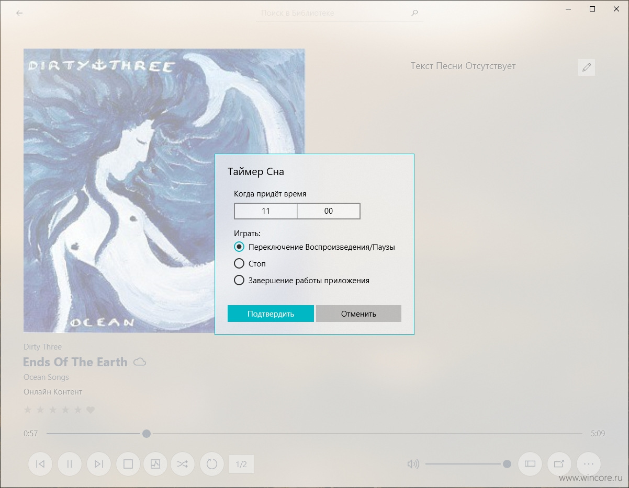The height and width of the screenshot is (488, 629).
Task: Cancel the sleep timer with Отменить
Action: click(358, 313)
